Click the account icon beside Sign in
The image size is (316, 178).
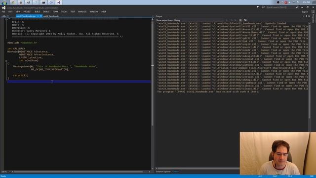(x=313, y=12)
